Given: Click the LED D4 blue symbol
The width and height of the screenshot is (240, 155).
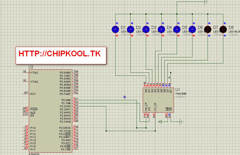Looking at the screenshot, I should tap(161, 29).
